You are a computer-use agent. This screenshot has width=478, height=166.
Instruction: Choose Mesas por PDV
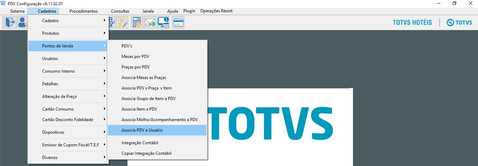157,57
